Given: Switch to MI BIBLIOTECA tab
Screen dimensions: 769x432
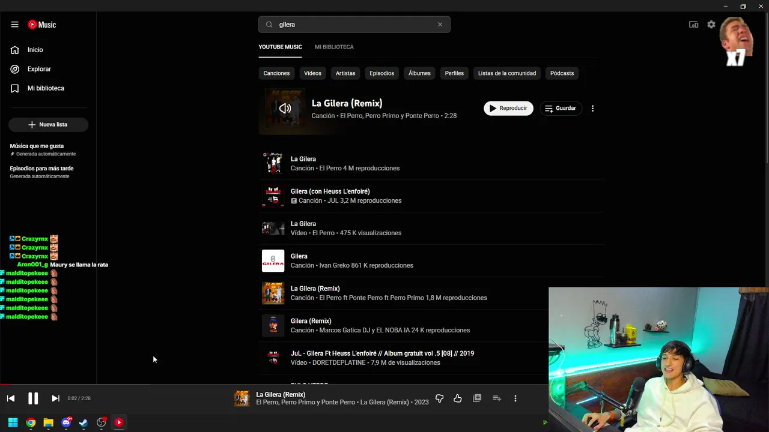Looking at the screenshot, I should point(334,47).
